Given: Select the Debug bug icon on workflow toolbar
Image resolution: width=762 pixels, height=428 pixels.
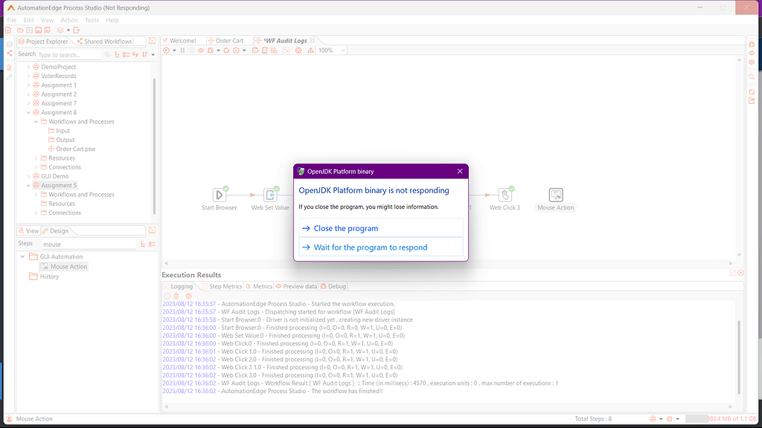Looking at the screenshot, I should click(210, 51).
